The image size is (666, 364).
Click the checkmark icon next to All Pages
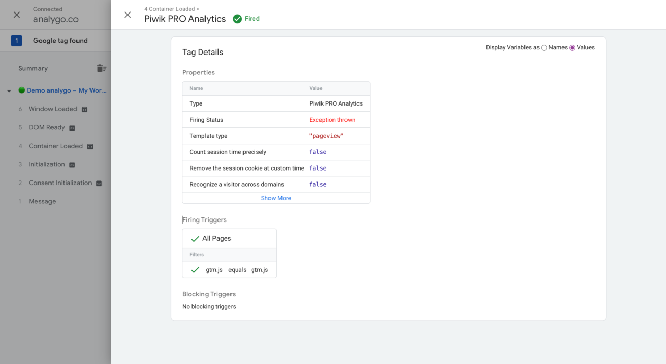point(195,239)
